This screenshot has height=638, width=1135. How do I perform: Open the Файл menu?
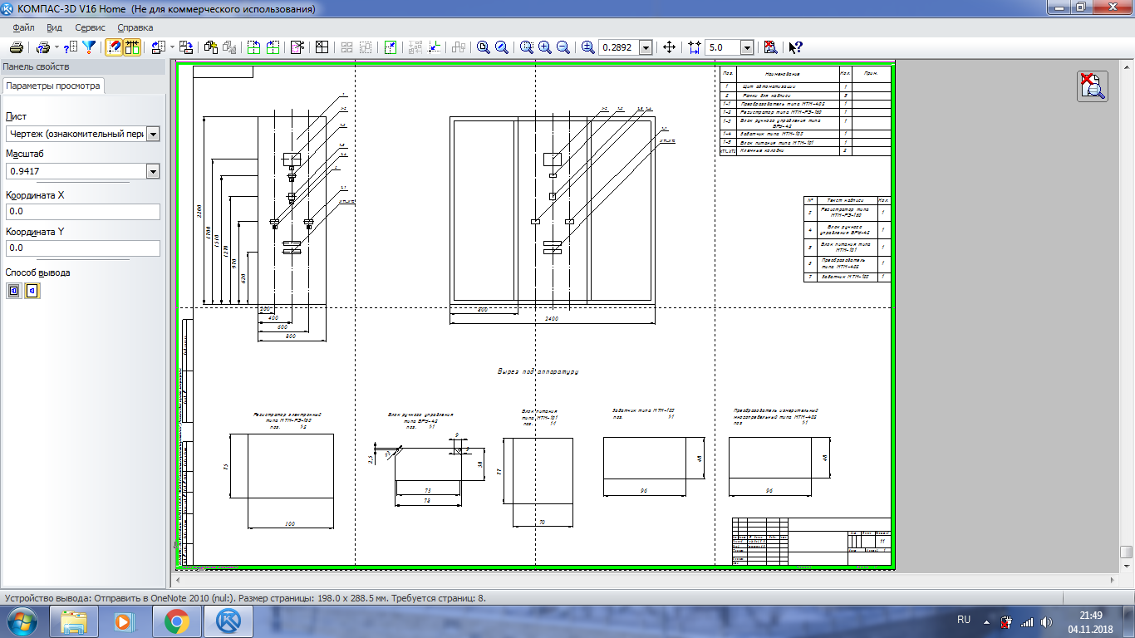click(23, 27)
